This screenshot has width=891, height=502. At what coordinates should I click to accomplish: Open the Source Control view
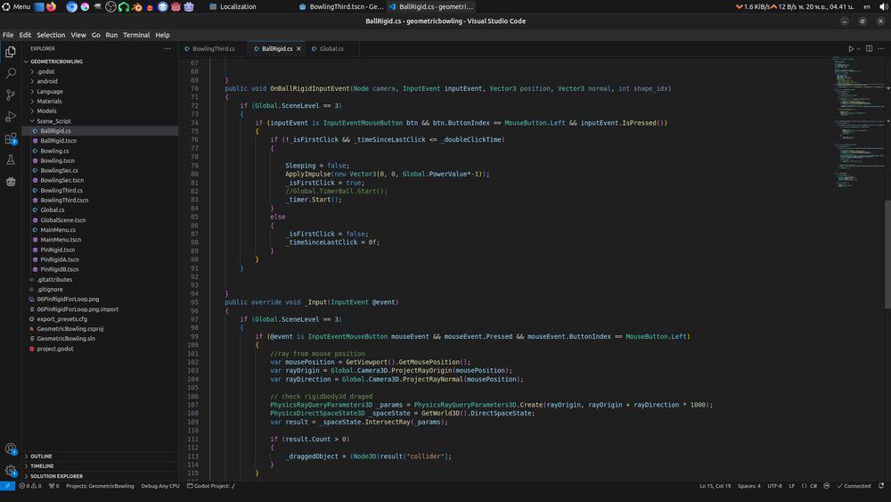point(11,95)
